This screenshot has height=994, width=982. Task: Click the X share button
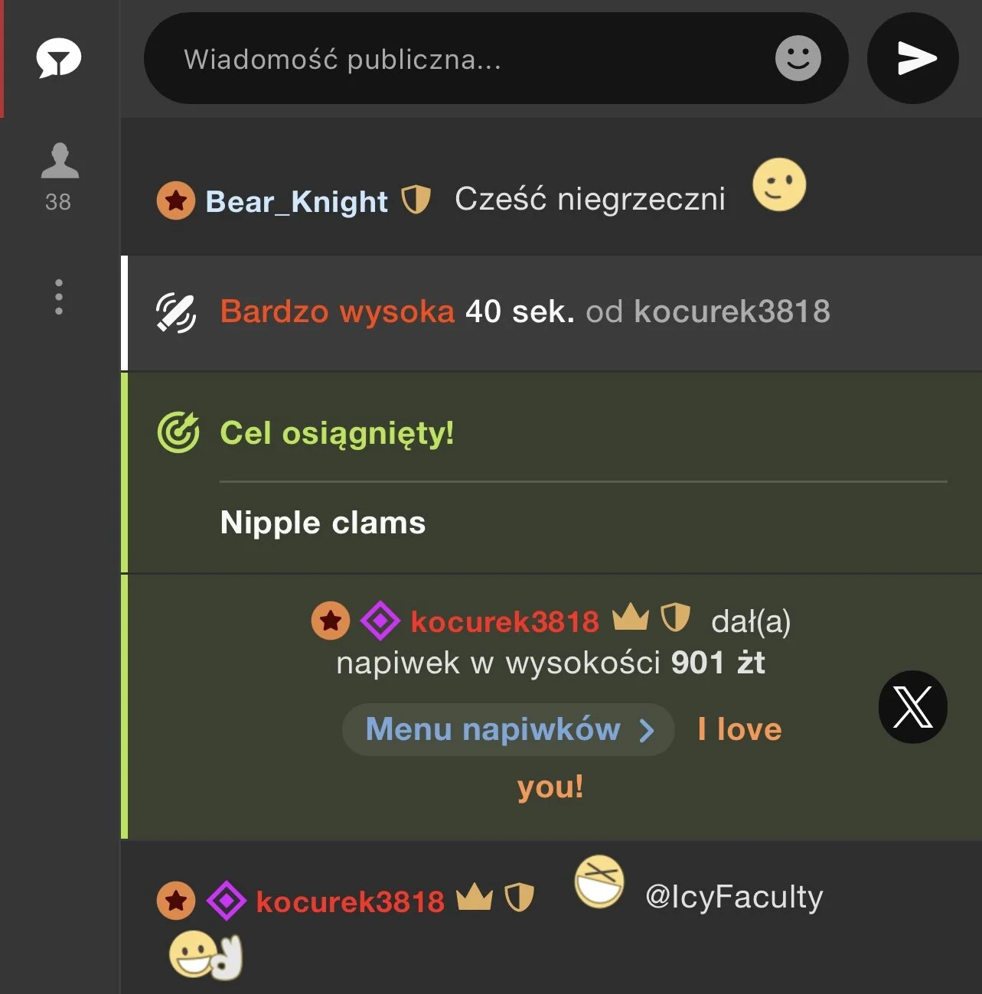(913, 706)
